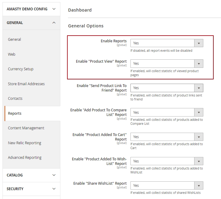Open Advanced Reporting settings
The image size is (221, 199).
coord(25,157)
